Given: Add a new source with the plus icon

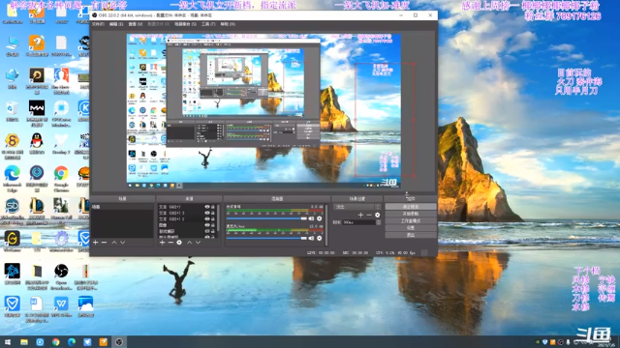Looking at the screenshot, I should (x=162, y=243).
